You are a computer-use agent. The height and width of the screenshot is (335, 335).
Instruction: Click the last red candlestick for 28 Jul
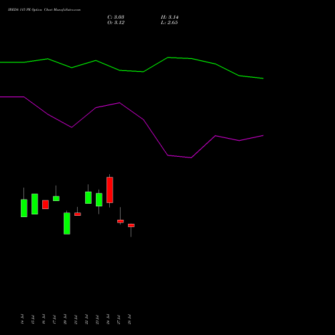tap(131, 225)
